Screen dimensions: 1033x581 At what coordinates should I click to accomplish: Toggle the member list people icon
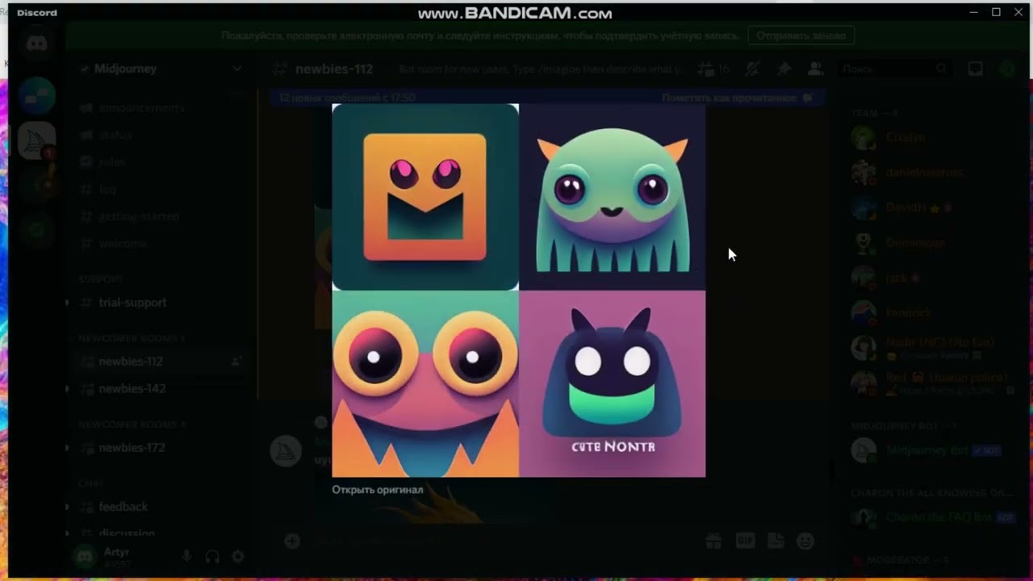815,69
